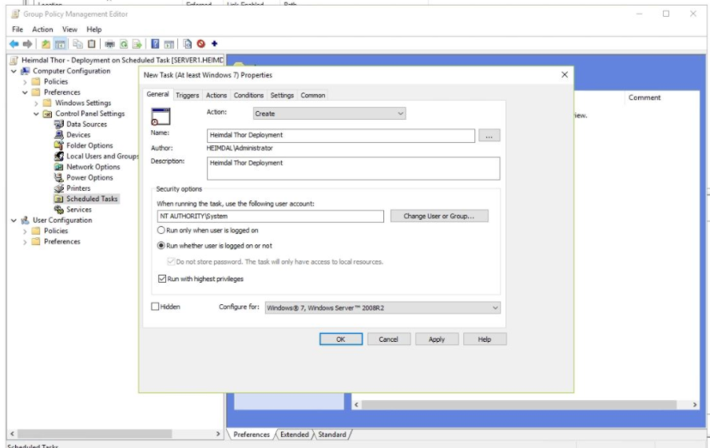The width and height of the screenshot is (710, 448).
Task: Click the blue Help question mark icon
Action: 155,44
